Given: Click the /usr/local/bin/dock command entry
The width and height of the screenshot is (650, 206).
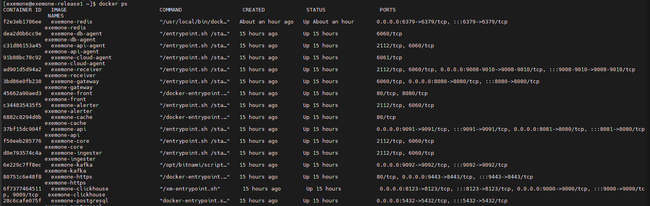Looking at the screenshot, I should [194, 22].
